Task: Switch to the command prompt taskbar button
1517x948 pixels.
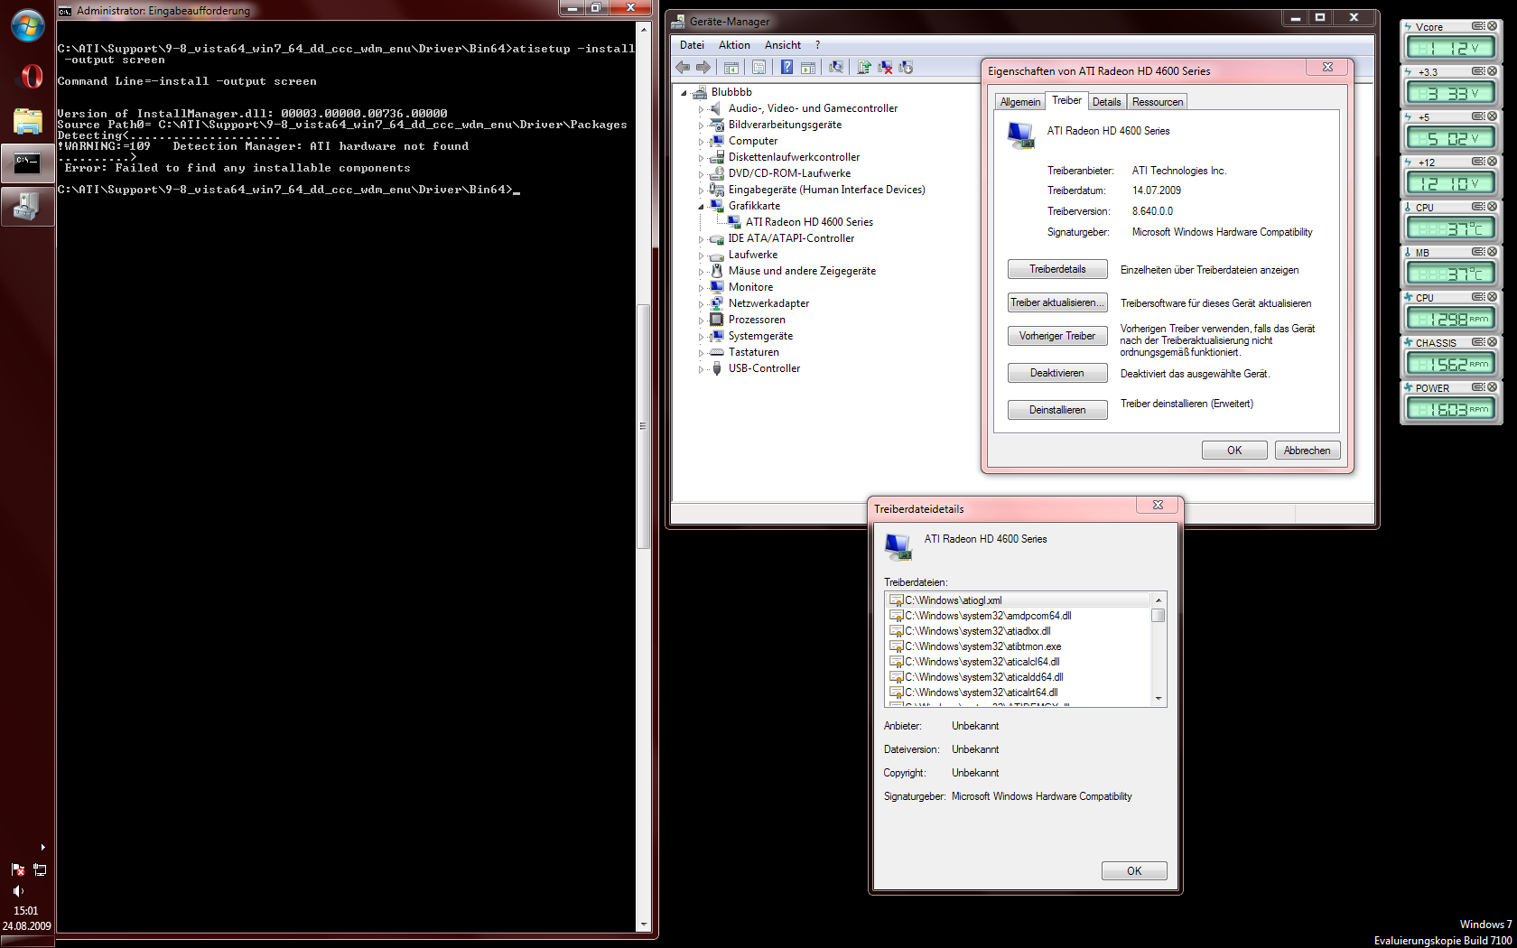Action: click(27, 163)
